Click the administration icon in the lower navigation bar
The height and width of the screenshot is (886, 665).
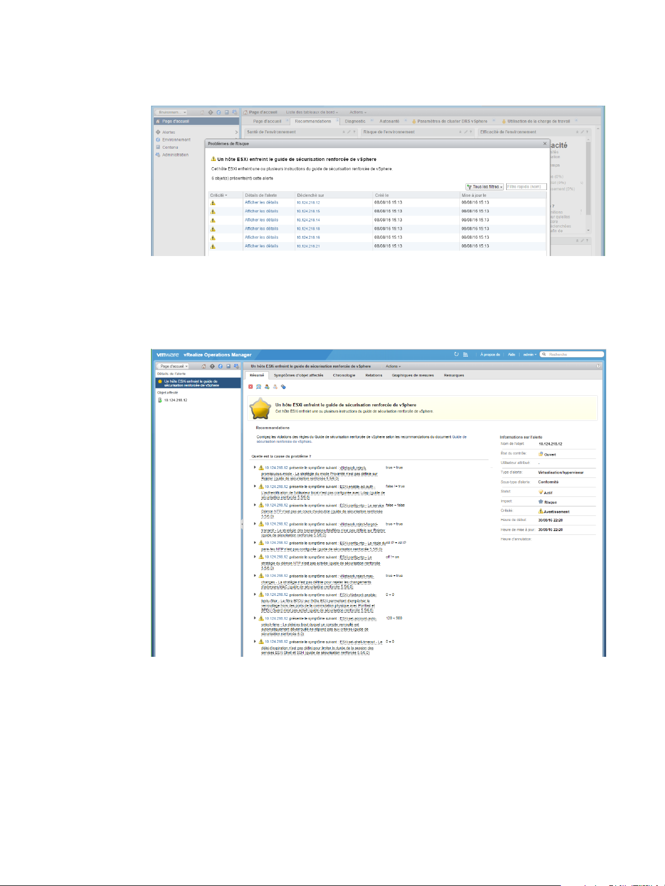point(236,366)
